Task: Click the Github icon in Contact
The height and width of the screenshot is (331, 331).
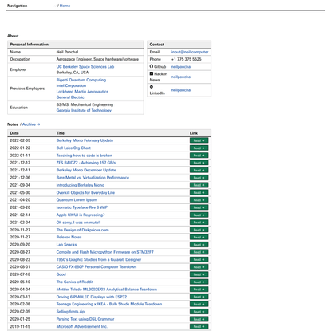Action: 152,66
